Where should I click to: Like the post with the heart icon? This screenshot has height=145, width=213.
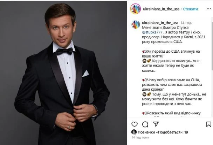[x=135, y=124]
